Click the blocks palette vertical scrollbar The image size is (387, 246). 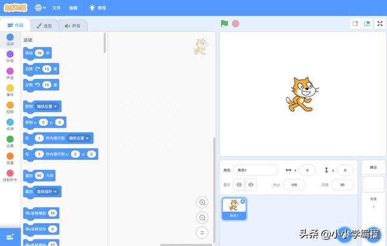105,43
